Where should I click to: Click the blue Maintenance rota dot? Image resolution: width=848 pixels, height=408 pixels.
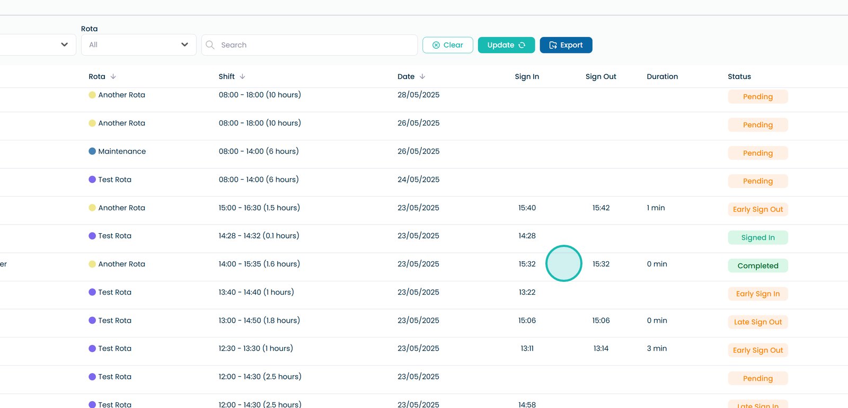92,151
